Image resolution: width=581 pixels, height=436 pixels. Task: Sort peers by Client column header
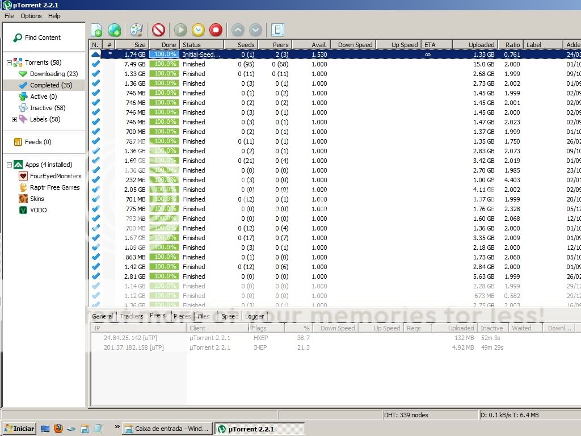click(x=217, y=328)
